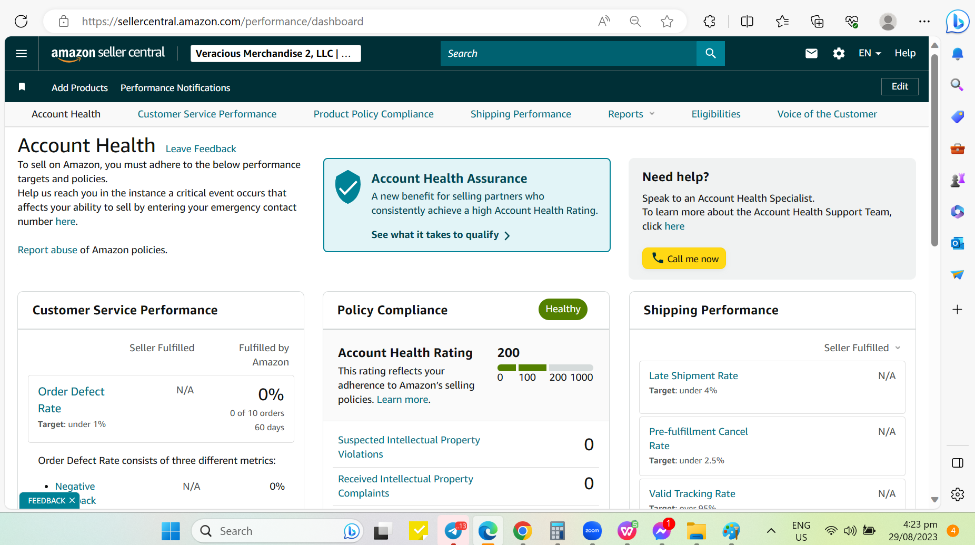Open Voice of the Customer tab

click(x=827, y=114)
